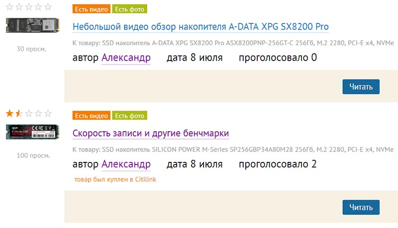This screenshot has width=398, height=228.
Task: Click the product line 'SSD накопитель A-DATA XPG SX8200 Pro ASX8200PNP'
Action: pos(233,43)
